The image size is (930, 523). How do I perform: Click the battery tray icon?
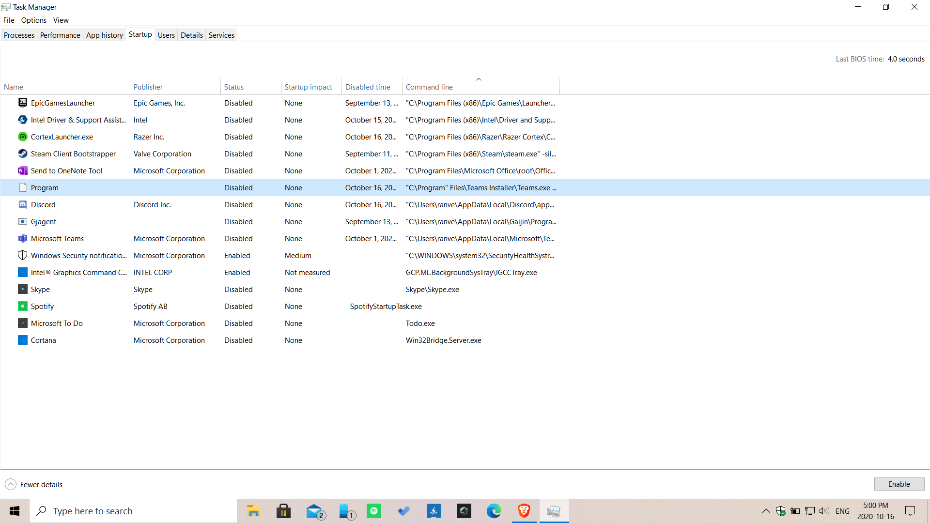[x=795, y=511]
